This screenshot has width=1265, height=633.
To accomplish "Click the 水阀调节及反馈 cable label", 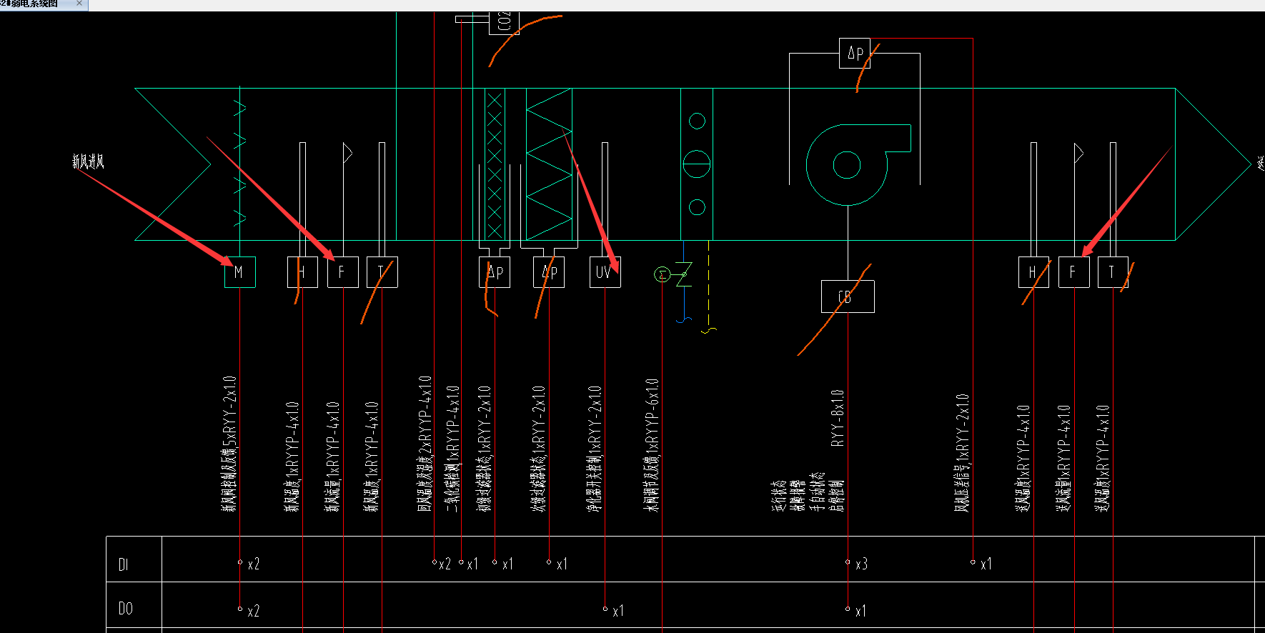I will [651, 446].
